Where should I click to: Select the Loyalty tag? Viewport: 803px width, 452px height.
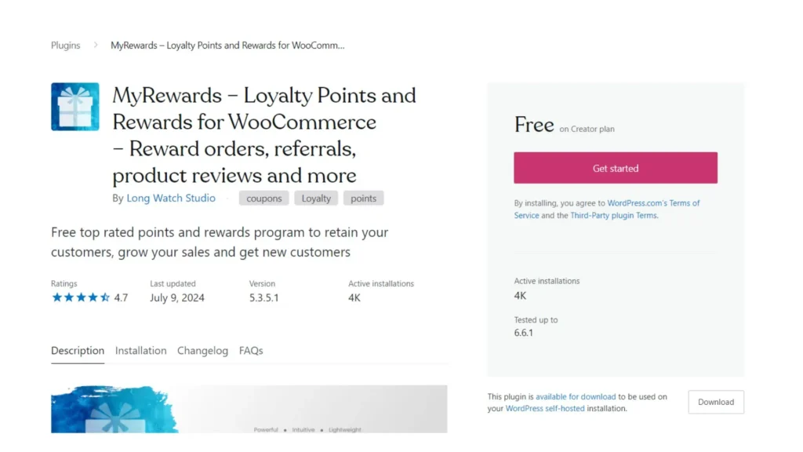click(315, 198)
